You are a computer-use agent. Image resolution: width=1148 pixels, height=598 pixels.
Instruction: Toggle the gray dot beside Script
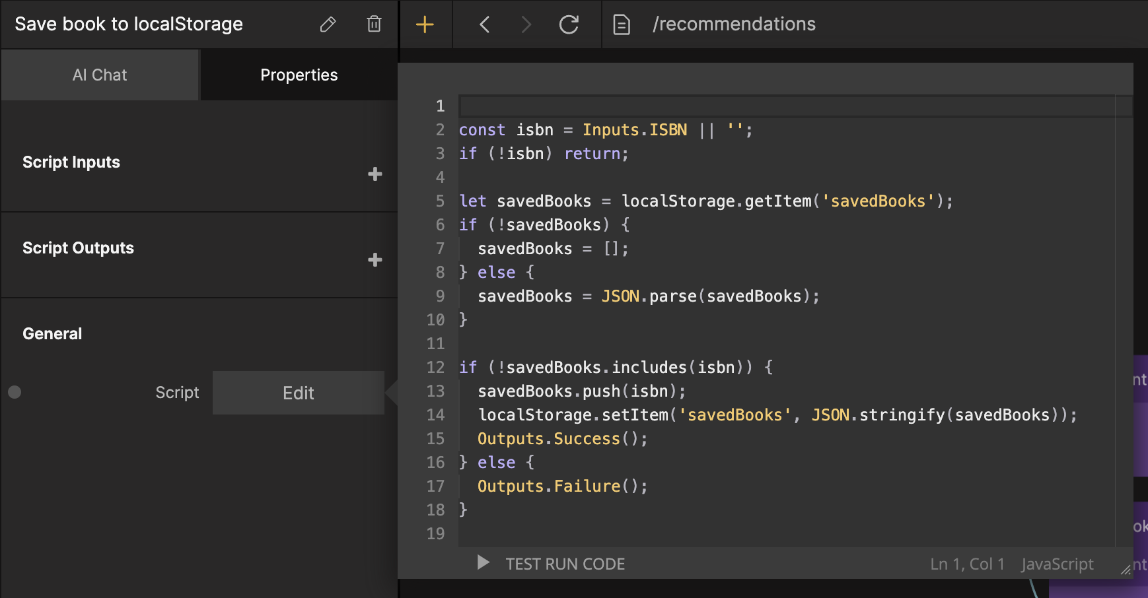click(15, 392)
